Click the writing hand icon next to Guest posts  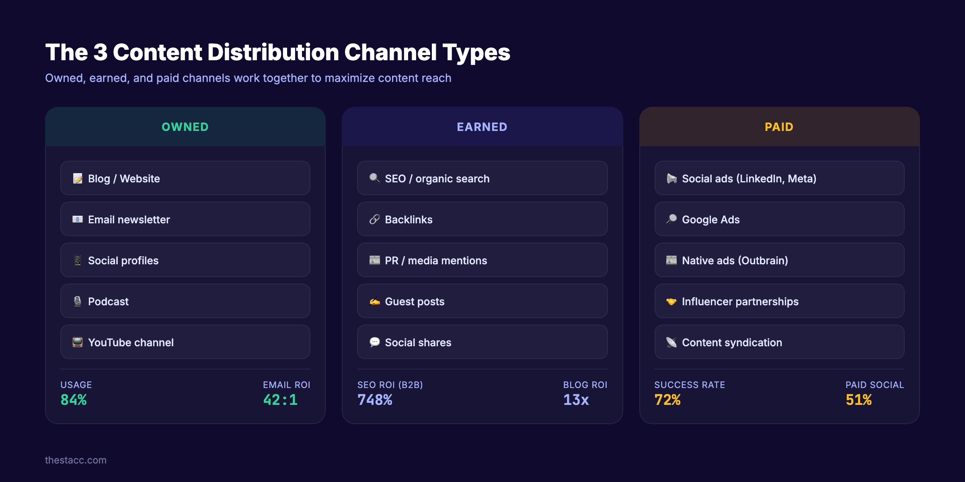pos(374,301)
